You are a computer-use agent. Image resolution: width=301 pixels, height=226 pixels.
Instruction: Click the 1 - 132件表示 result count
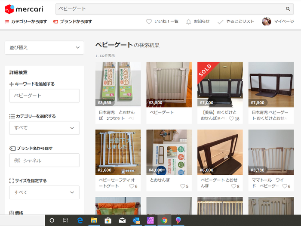(105, 56)
